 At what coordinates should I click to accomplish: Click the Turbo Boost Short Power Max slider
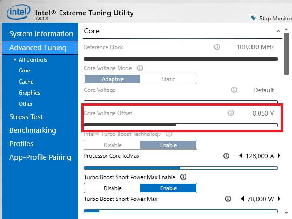tap(180, 211)
